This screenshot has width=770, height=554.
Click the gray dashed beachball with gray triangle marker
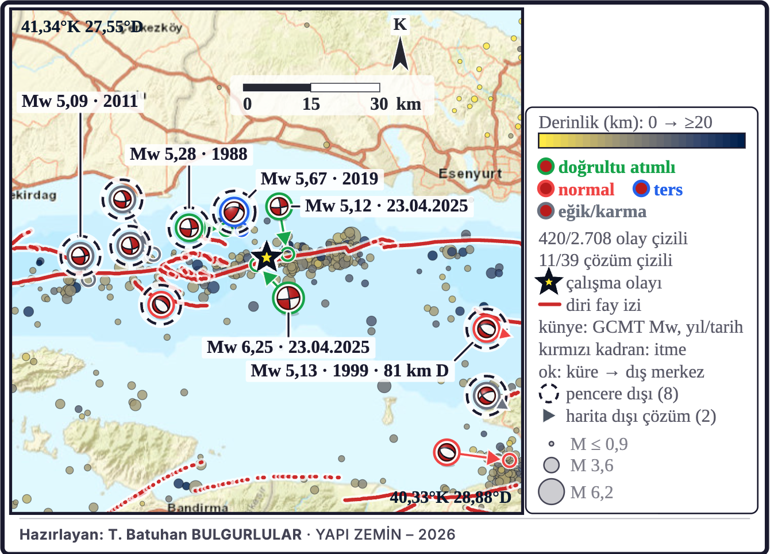point(486,395)
